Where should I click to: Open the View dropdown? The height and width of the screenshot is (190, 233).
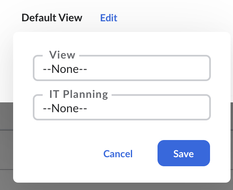pos(122,68)
